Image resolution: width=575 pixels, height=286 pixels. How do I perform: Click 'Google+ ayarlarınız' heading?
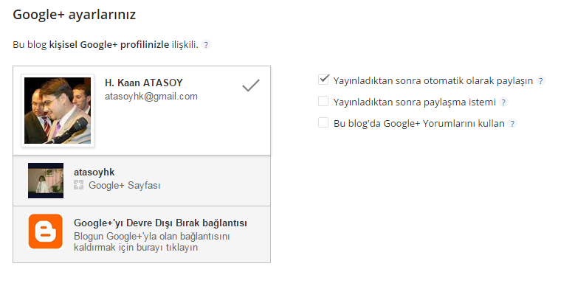(x=74, y=15)
